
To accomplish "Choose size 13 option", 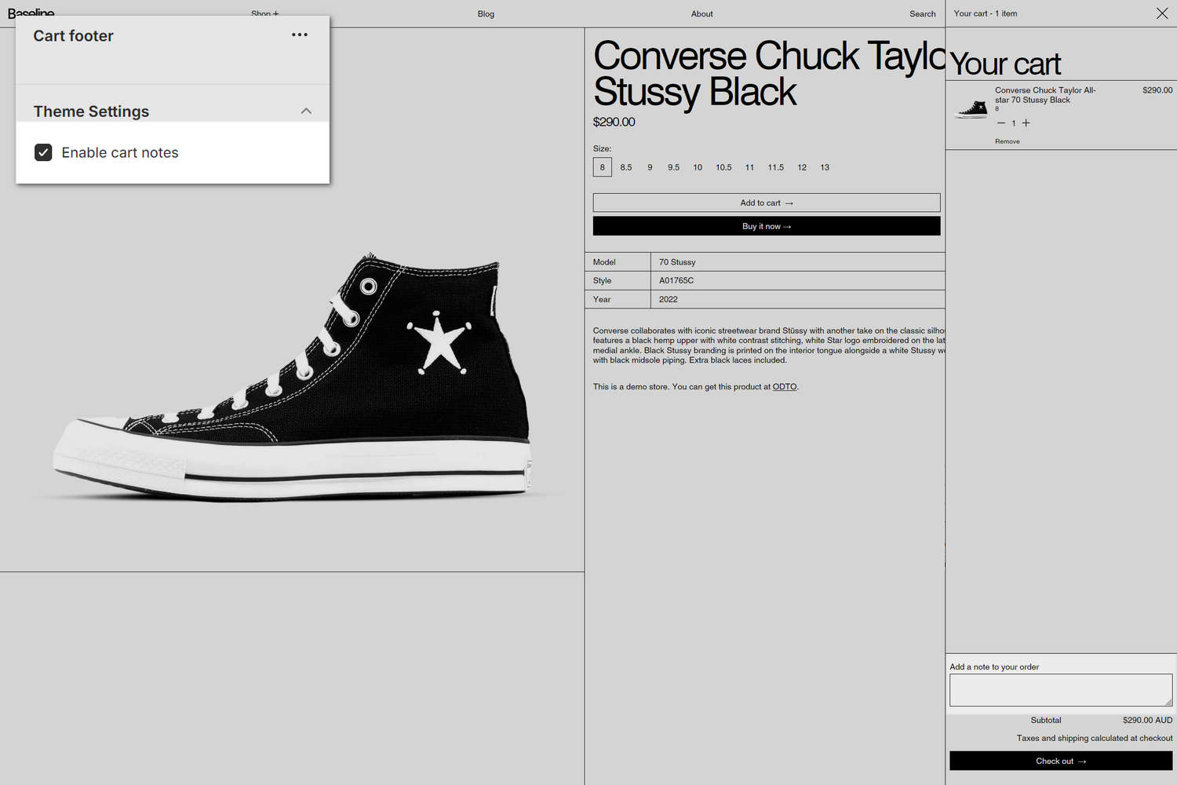I will tap(824, 167).
